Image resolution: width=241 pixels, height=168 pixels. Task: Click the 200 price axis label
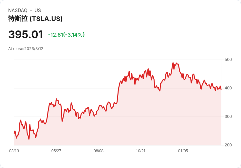click(x=228, y=145)
